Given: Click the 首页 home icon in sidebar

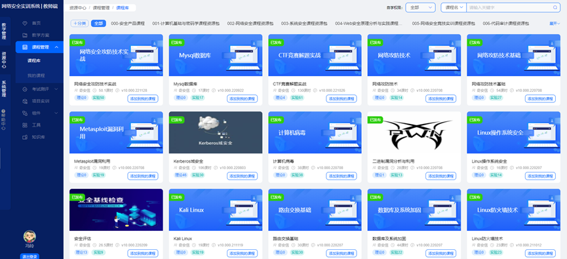Looking at the screenshot, I should (25, 23).
